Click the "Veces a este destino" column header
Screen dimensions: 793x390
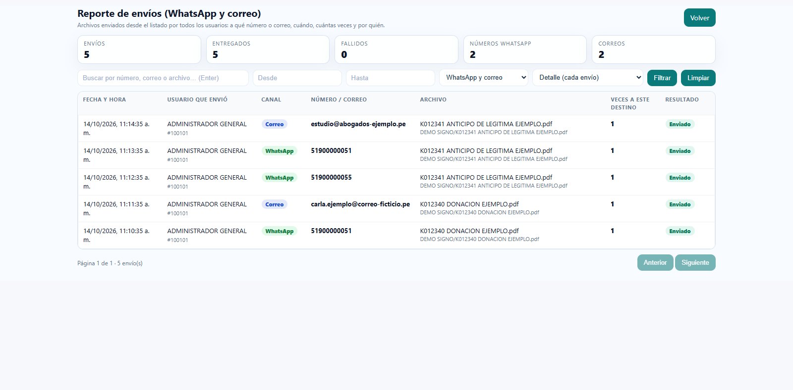coord(630,103)
